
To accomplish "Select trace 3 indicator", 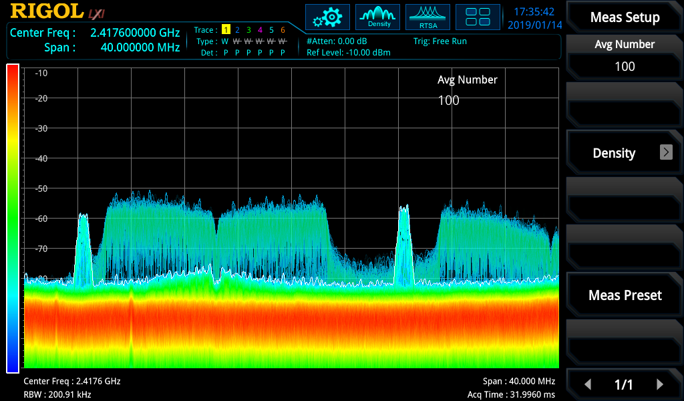I will (248, 29).
